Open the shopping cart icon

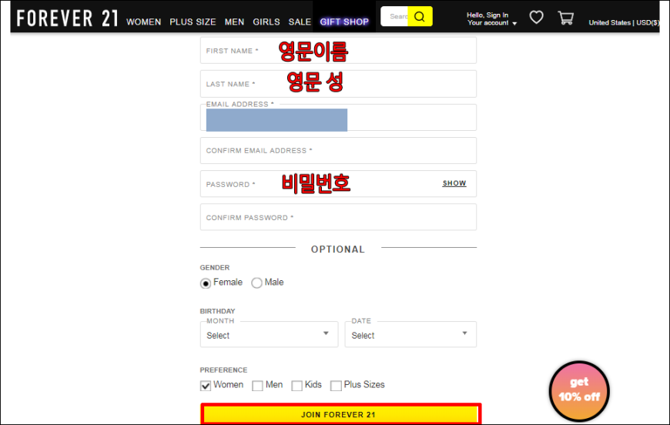[566, 18]
